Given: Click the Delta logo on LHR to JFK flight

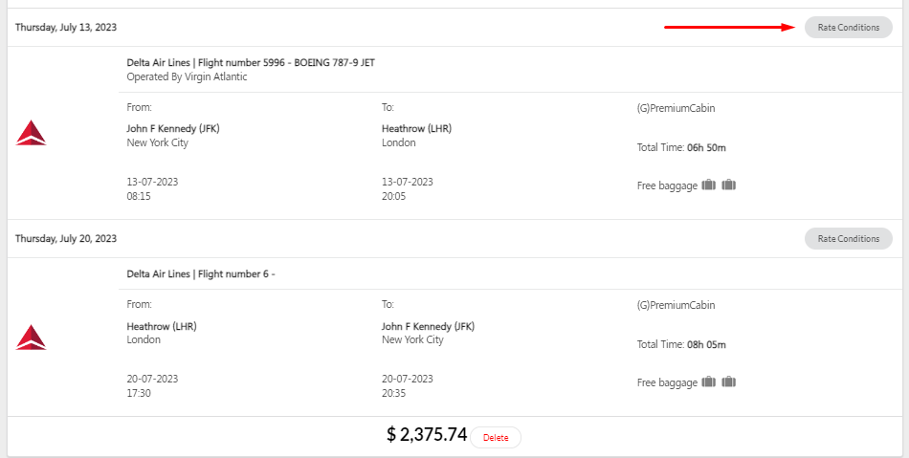Looking at the screenshot, I should coord(31,338).
